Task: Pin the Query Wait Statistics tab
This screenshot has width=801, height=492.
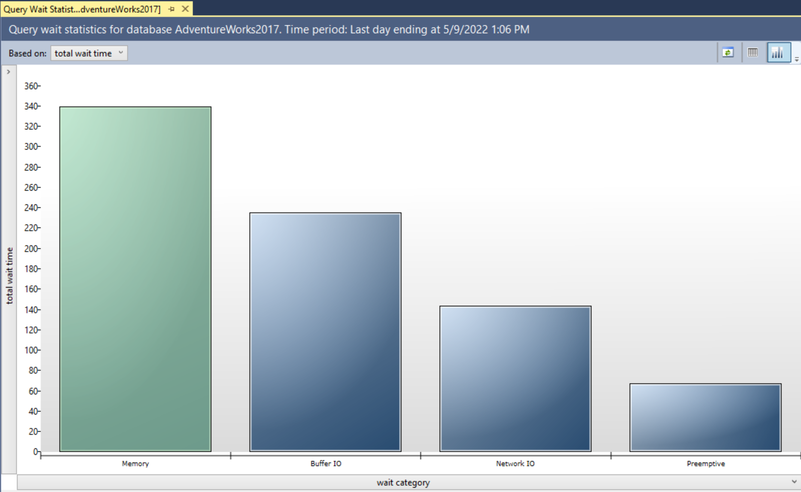Action: click(x=170, y=8)
